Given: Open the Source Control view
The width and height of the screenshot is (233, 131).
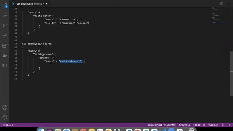Looking at the screenshot, I should [5, 25].
